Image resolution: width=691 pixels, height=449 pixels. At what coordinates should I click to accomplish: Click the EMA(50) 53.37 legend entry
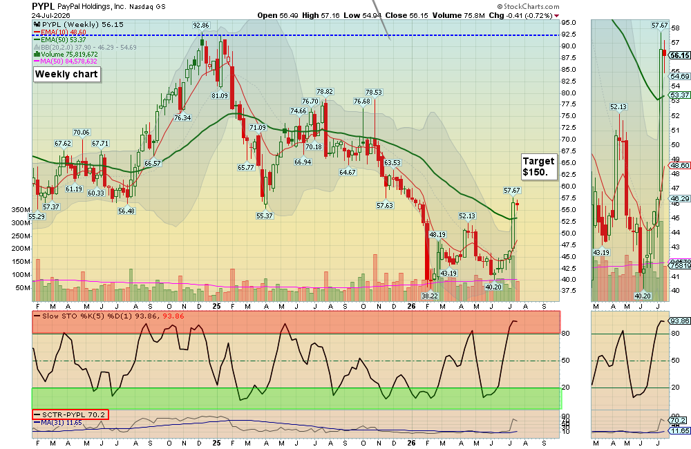click(60, 39)
